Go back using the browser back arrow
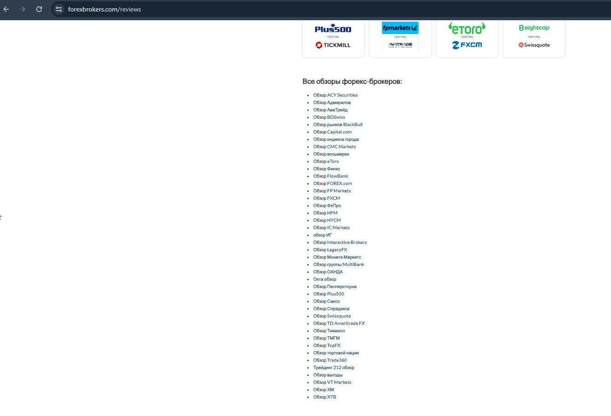The width and height of the screenshot is (611, 416). 6,9
